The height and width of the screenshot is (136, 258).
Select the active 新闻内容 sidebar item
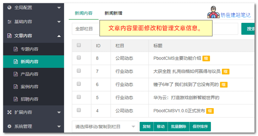click(34, 61)
